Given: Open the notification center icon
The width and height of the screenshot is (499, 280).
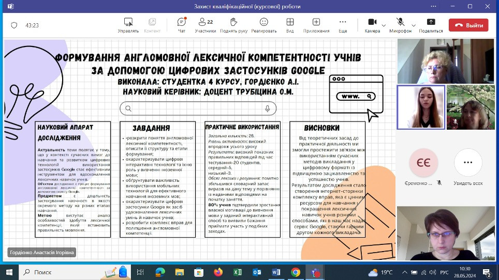Looking at the screenshot, I should (x=487, y=272).
